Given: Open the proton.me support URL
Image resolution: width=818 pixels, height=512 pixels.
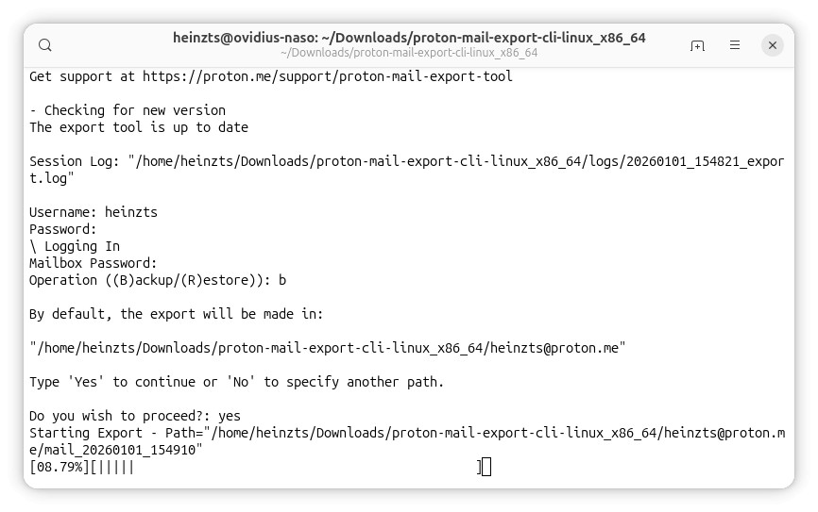Looking at the screenshot, I should coord(328,76).
